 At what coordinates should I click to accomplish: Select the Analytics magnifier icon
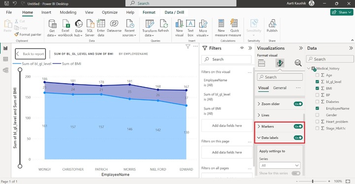point(298,63)
